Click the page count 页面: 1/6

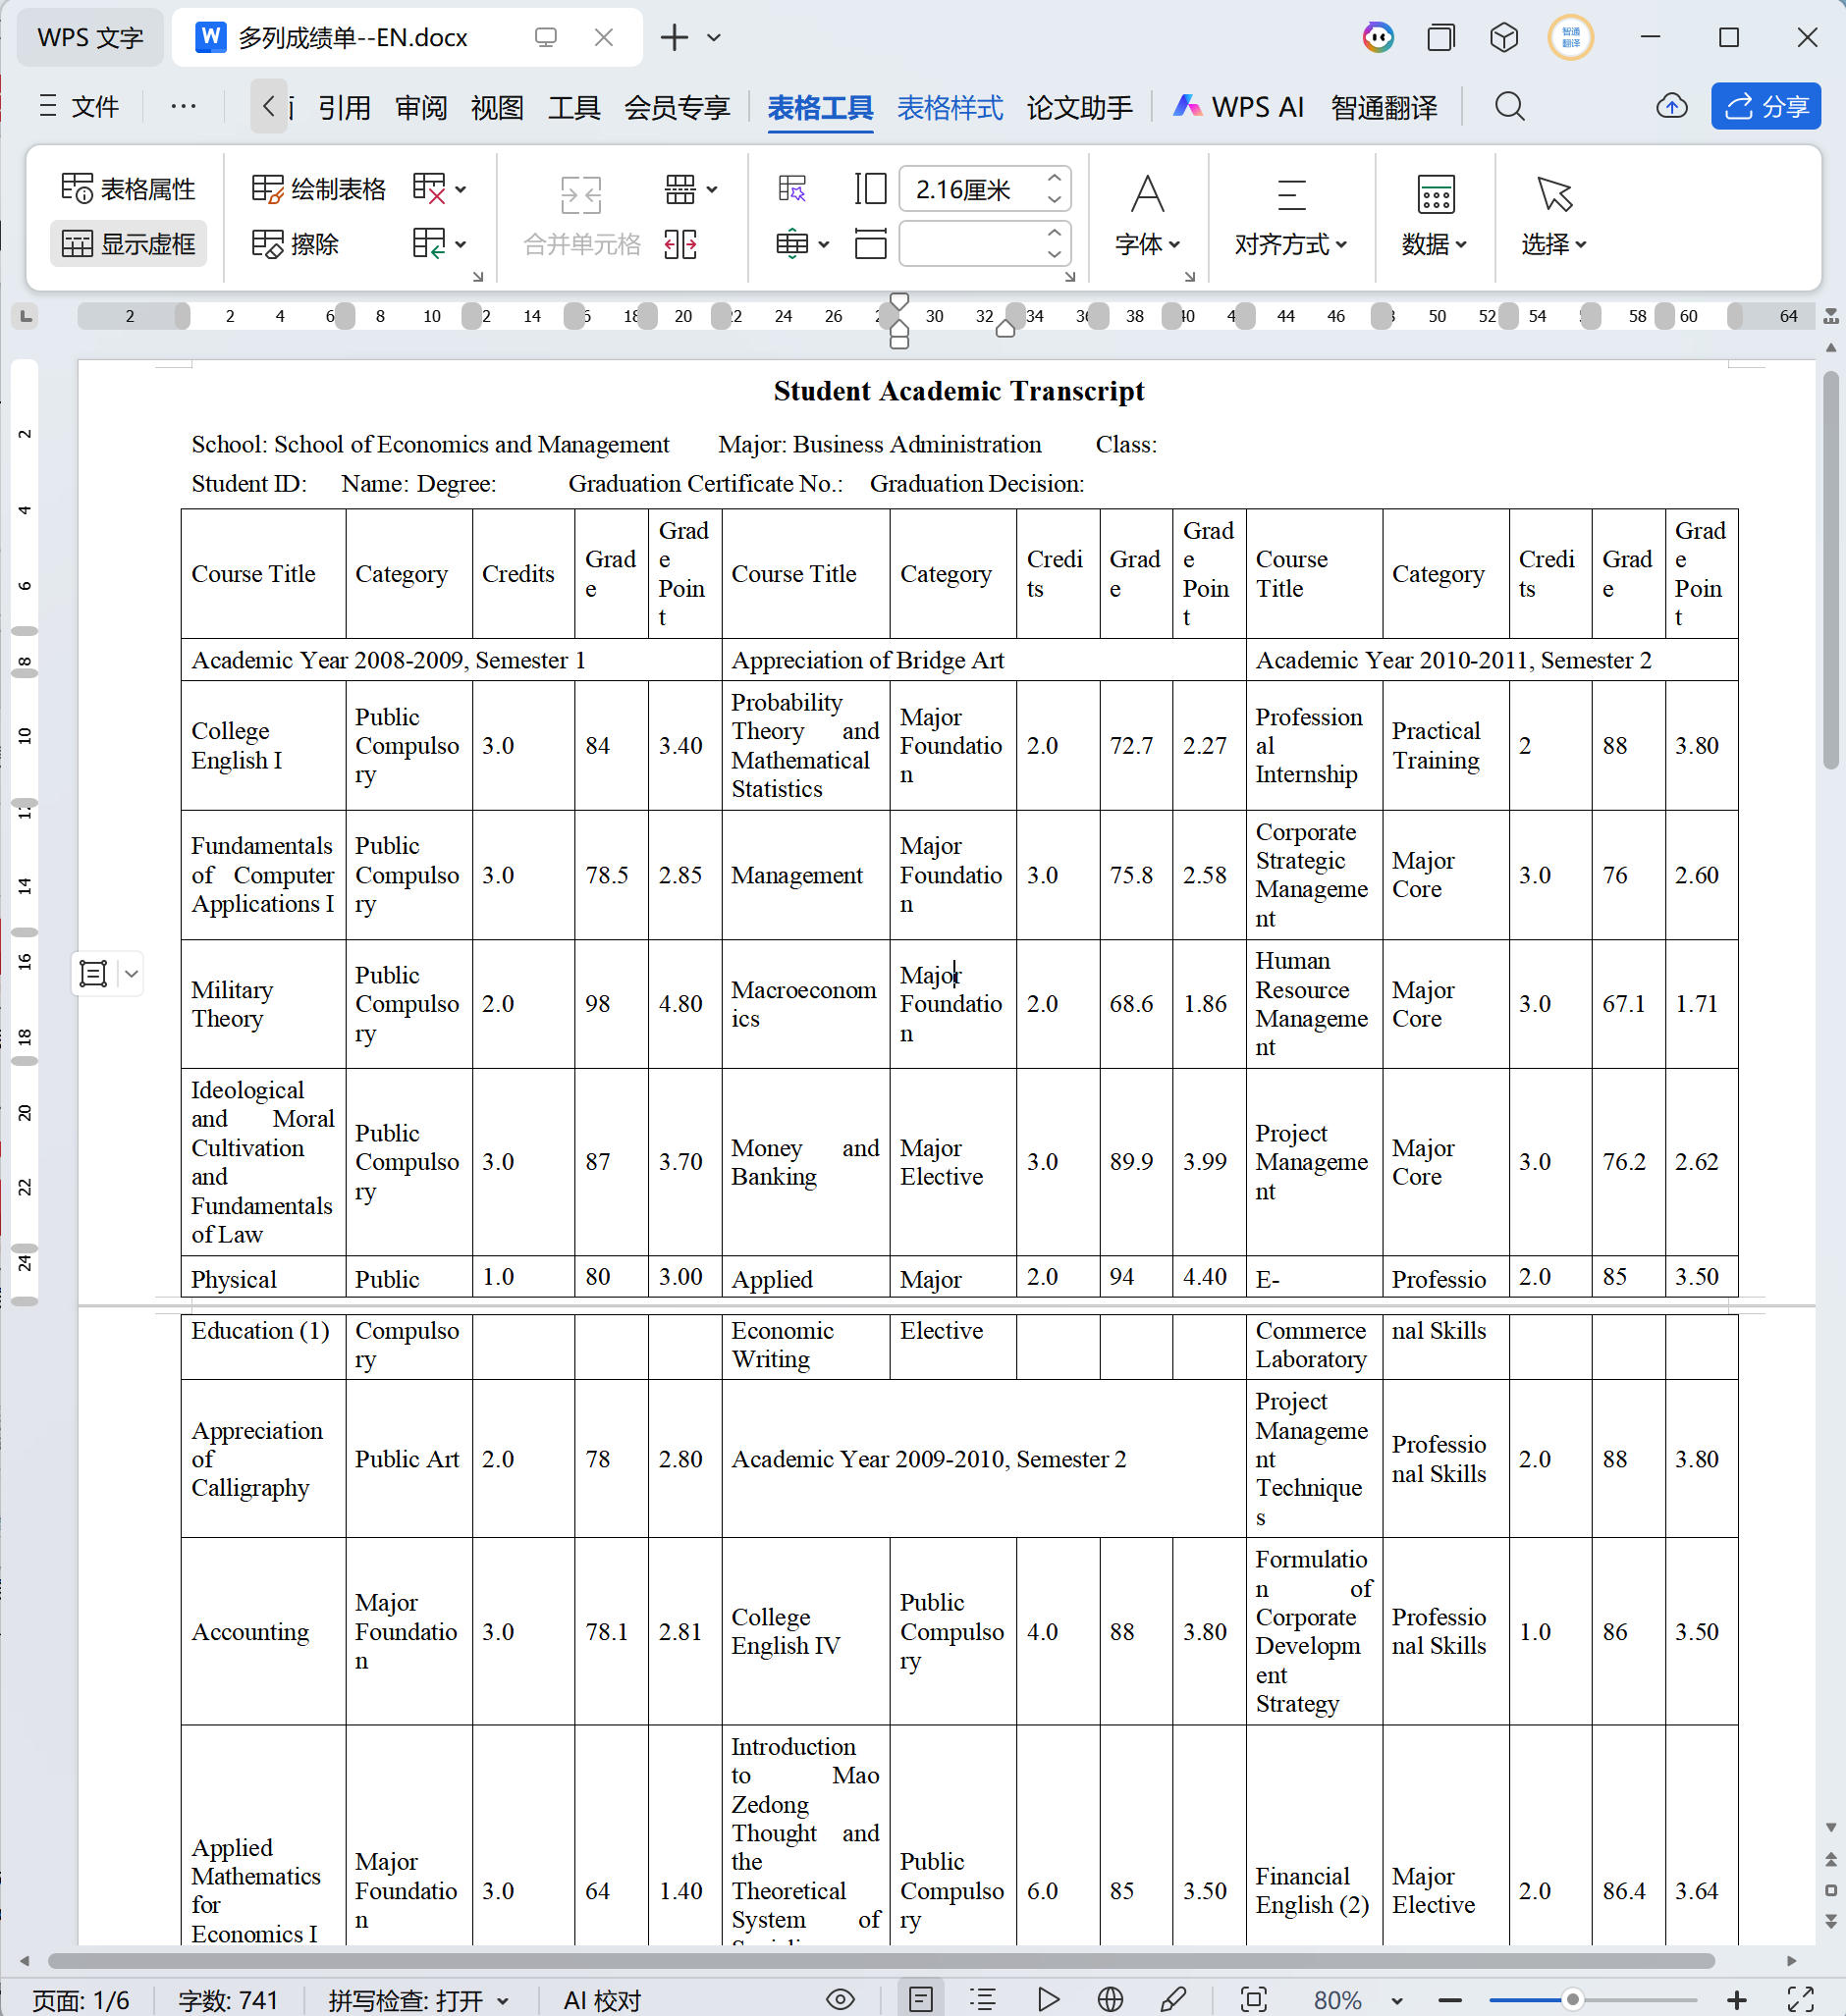tap(81, 1999)
